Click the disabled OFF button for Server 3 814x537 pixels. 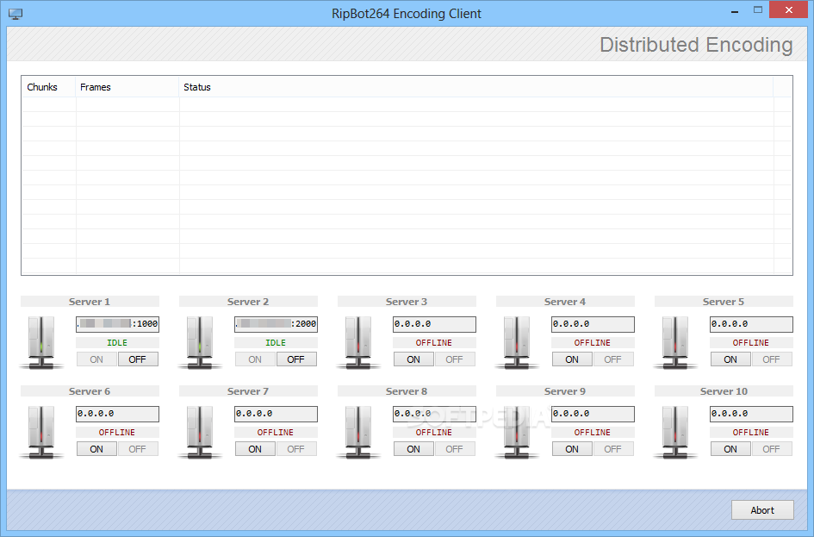[x=454, y=359]
